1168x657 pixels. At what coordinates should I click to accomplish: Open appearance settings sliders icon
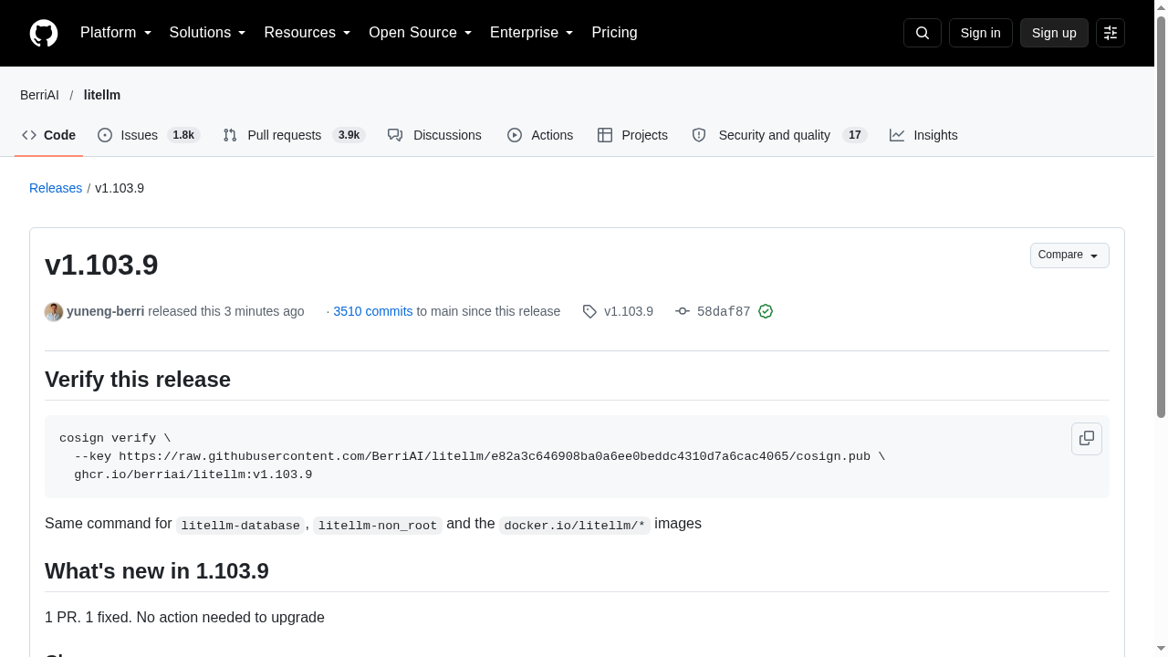click(1111, 33)
